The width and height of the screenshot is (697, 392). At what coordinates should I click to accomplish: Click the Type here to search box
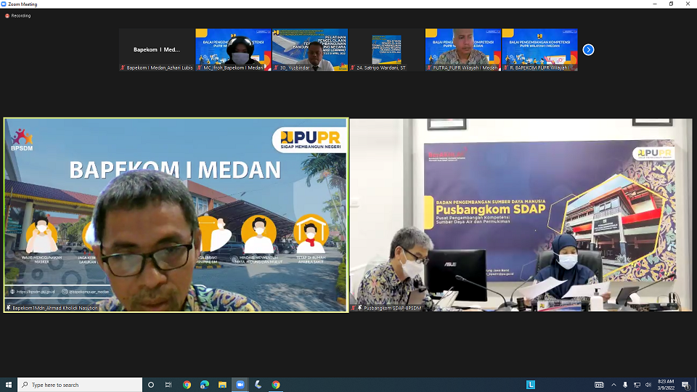[80, 385]
